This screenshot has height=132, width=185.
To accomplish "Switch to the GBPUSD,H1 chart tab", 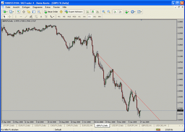I will (x=147, y=126).
